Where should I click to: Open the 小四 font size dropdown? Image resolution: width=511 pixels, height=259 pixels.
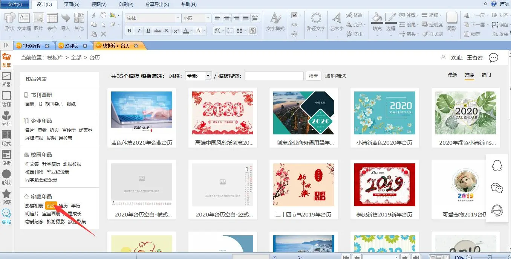[208, 18]
